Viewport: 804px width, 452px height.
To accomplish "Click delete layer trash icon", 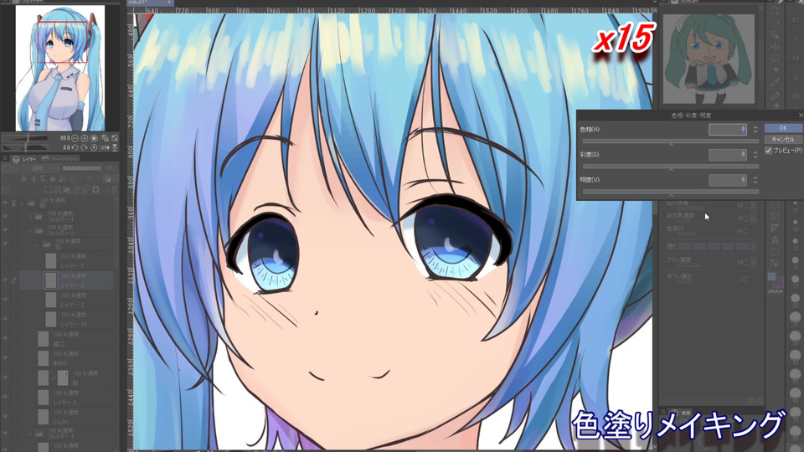I will pyautogui.click(x=115, y=190).
